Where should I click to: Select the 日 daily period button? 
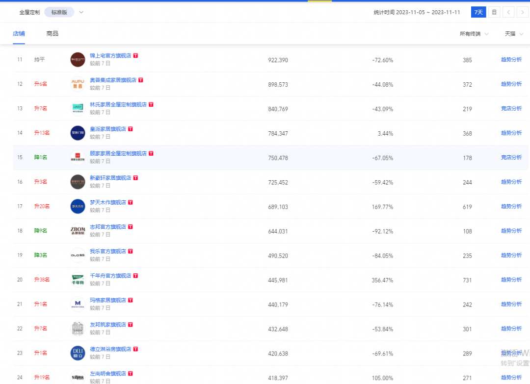click(494, 12)
